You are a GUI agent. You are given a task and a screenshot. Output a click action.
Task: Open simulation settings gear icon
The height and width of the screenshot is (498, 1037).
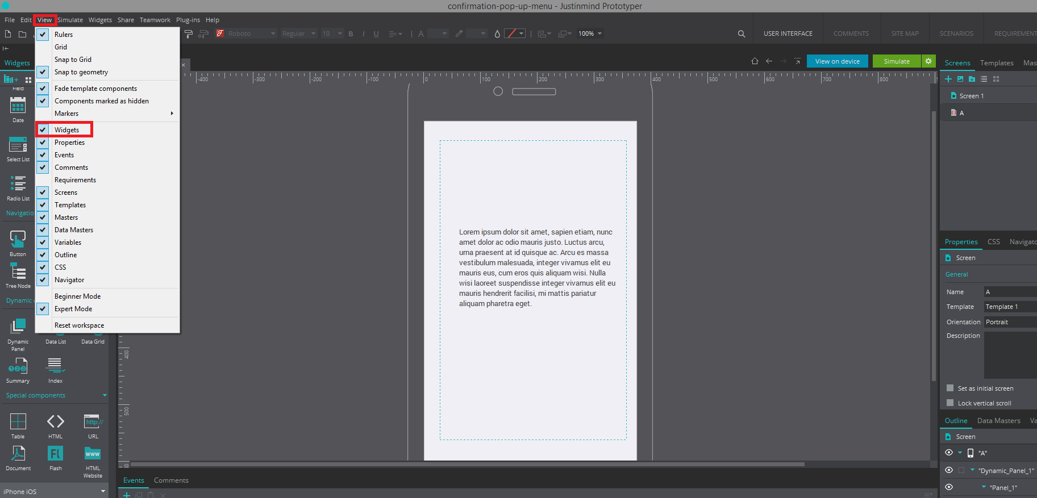click(928, 61)
